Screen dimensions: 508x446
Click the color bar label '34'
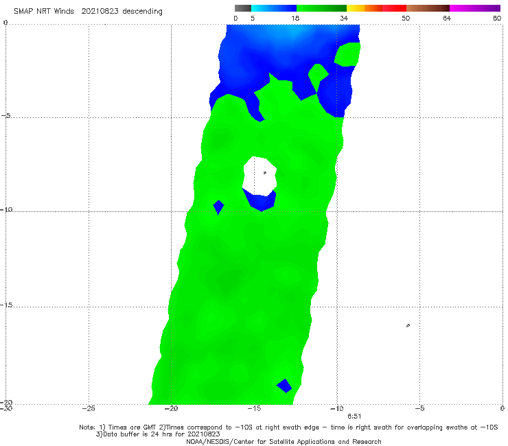344,18
